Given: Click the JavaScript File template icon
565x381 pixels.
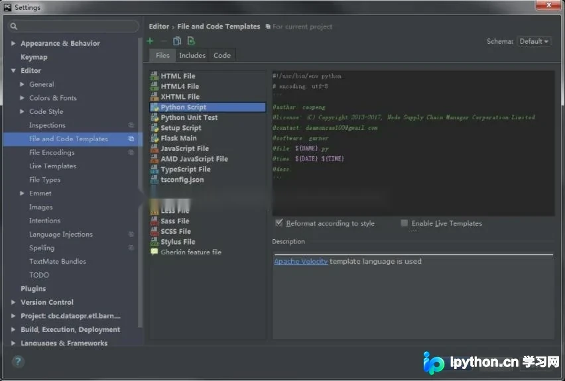Looking at the screenshot, I should [155, 148].
